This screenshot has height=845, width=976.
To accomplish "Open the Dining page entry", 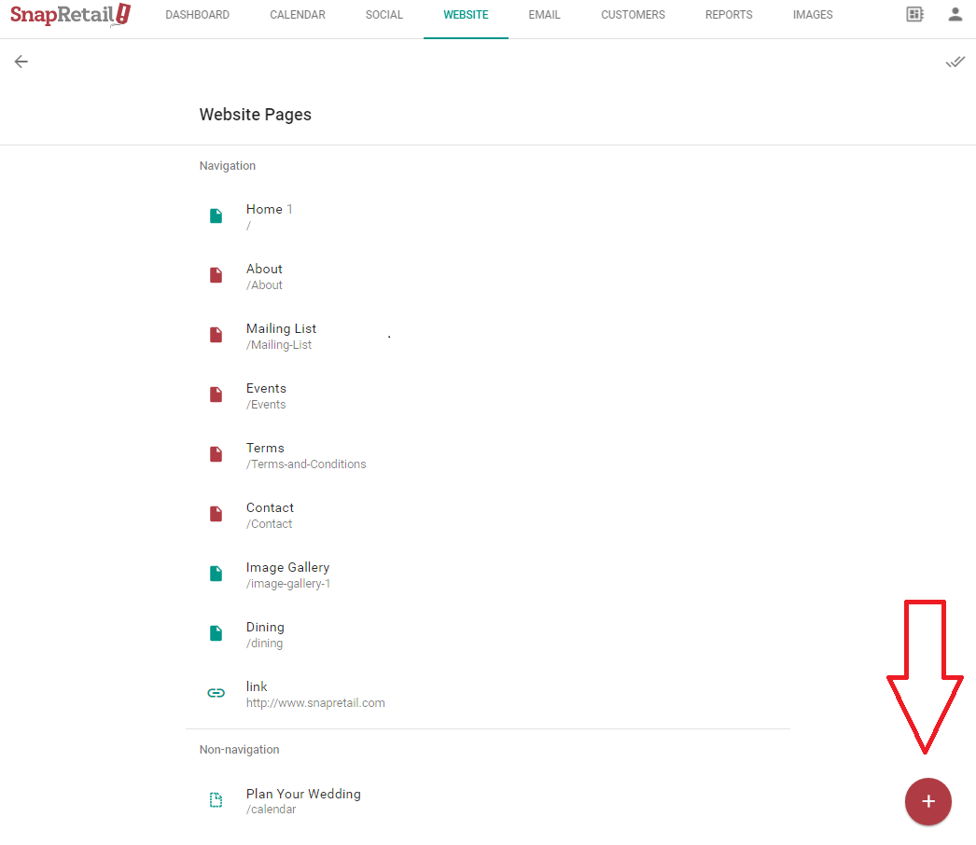I will pyautogui.click(x=265, y=634).
